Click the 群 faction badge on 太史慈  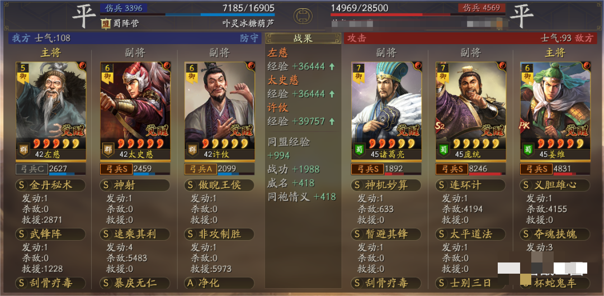[107, 149]
